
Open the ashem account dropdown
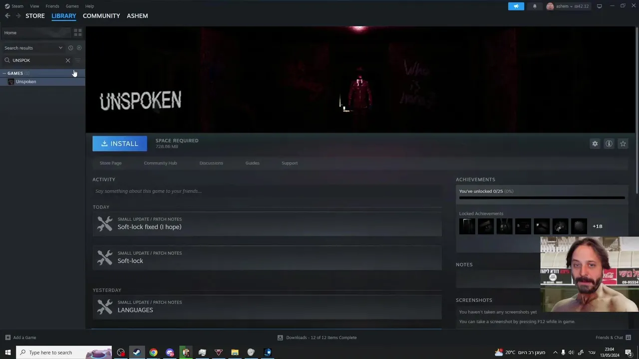coord(571,6)
